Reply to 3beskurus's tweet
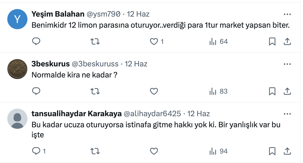 [x=36, y=91]
